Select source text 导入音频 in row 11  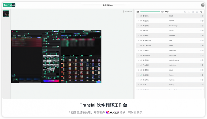pos(146,65)
